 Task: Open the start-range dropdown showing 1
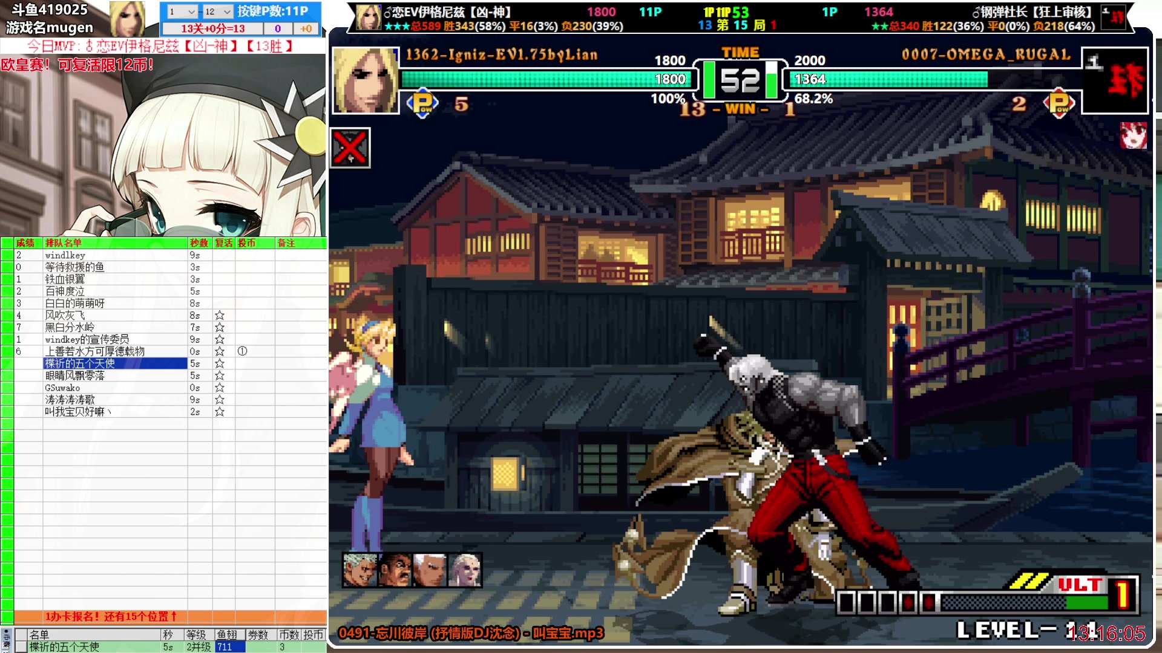tap(182, 11)
